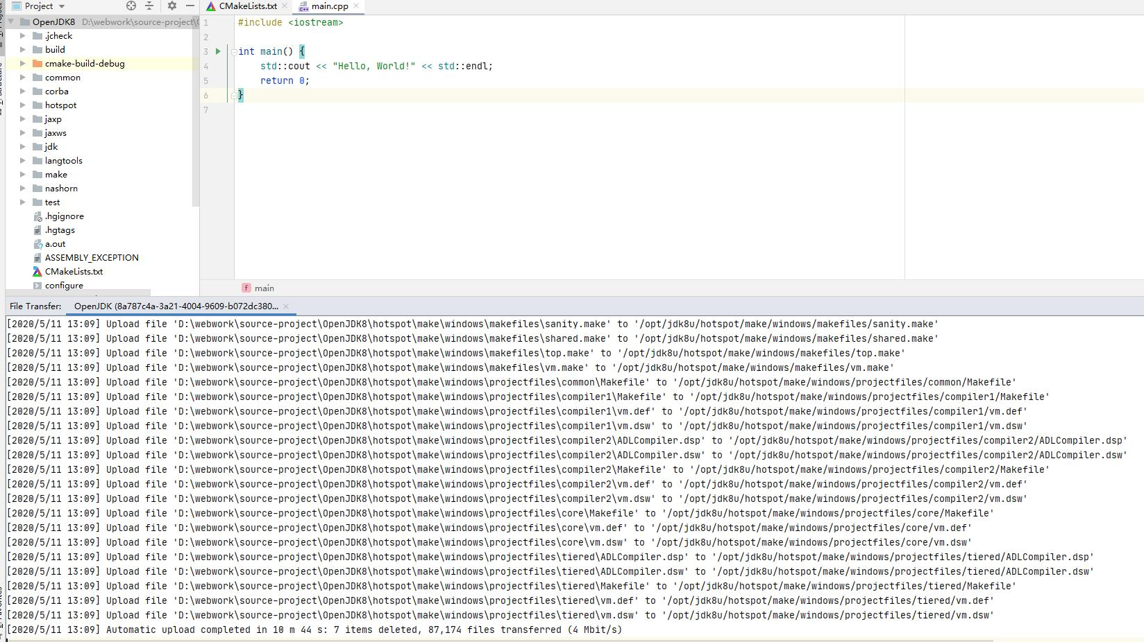Click the return 0; statement
1144x642 pixels.
click(285, 80)
